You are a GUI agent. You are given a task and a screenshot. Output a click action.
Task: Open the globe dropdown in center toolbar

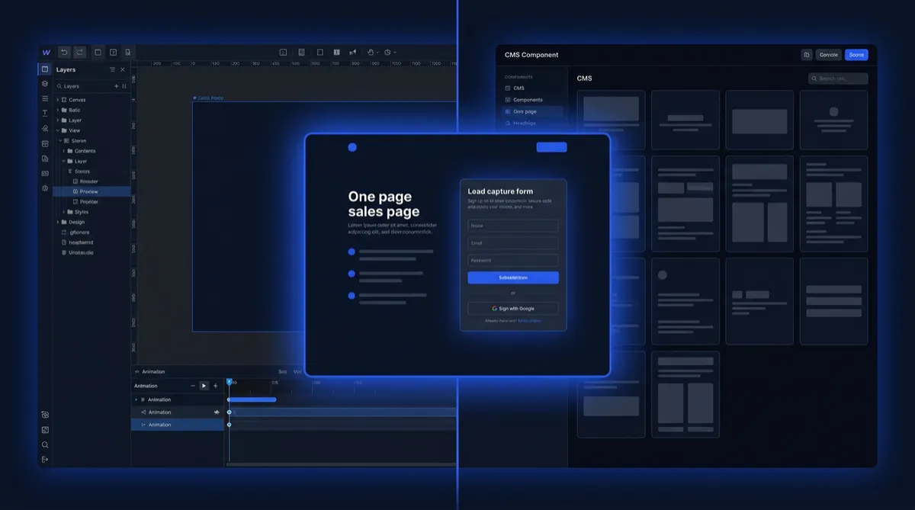390,52
